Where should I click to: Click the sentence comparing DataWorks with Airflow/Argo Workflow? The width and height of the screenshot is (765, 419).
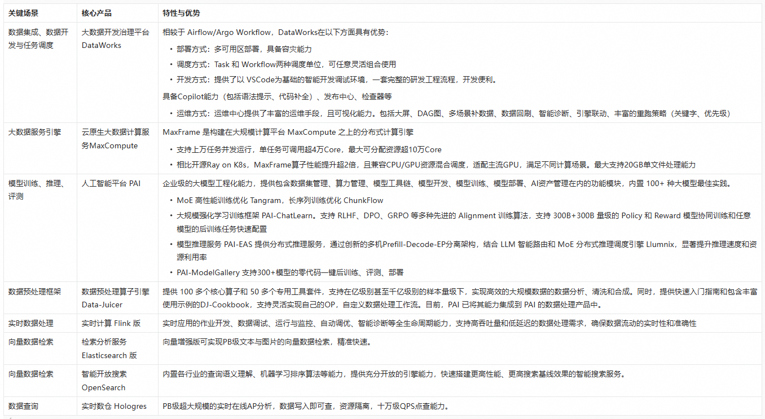point(275,32)
